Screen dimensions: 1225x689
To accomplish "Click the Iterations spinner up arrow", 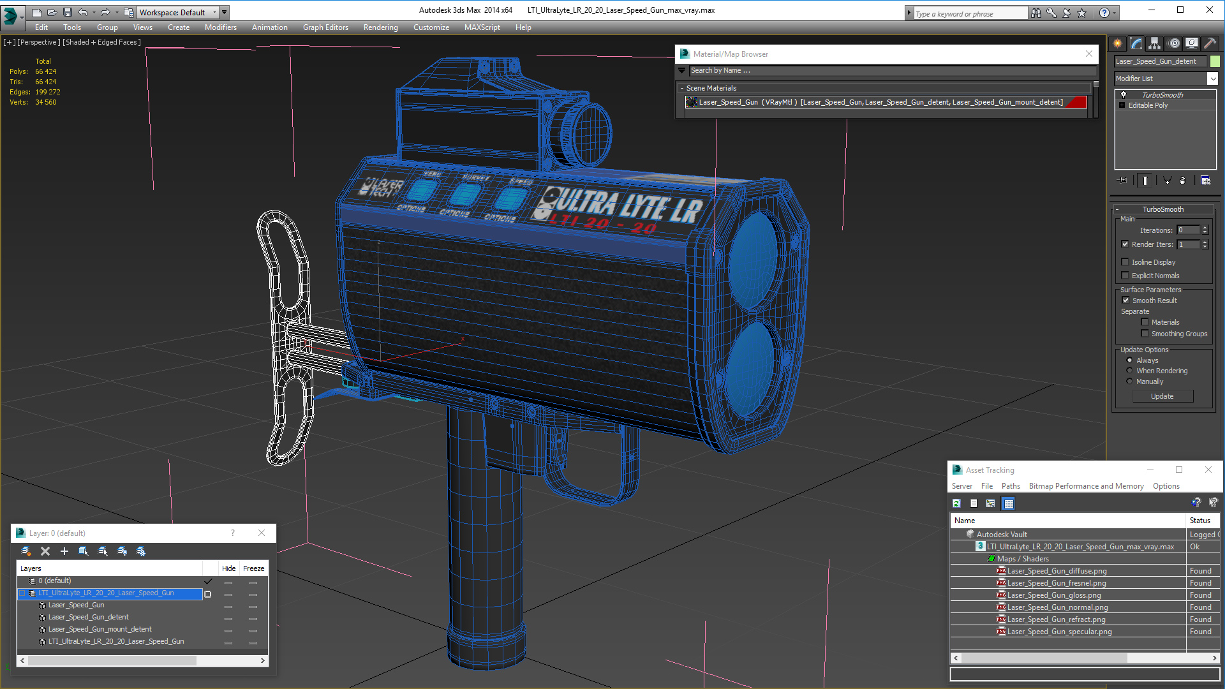I will coord(1205,228).
